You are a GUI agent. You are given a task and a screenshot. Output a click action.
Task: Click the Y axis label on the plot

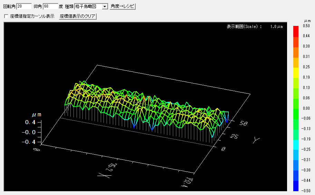[x=256, y=140]
